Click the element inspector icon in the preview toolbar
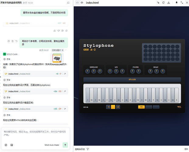The height and width of the screenshot is (152, 189). [158, 2]
